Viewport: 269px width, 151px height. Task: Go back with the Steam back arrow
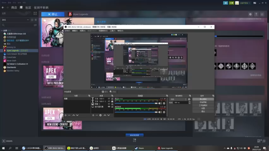[3, 7]
